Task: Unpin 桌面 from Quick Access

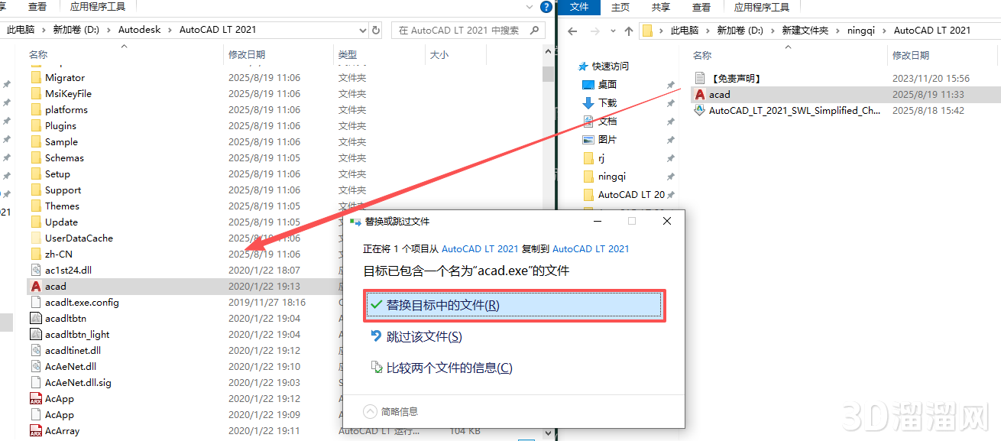Action: click(x=670, y=84)
